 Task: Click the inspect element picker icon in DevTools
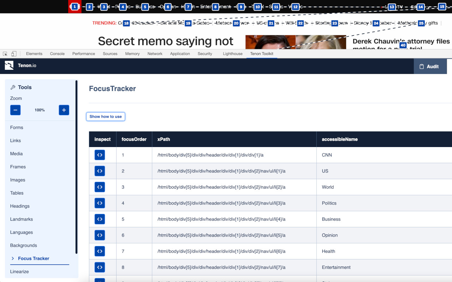(x=5, y=54)
